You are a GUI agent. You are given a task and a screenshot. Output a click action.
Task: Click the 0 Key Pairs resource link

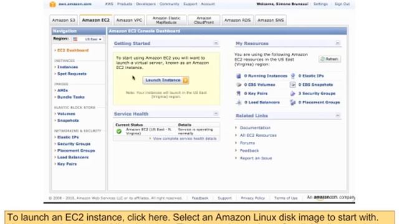(256, 93)
